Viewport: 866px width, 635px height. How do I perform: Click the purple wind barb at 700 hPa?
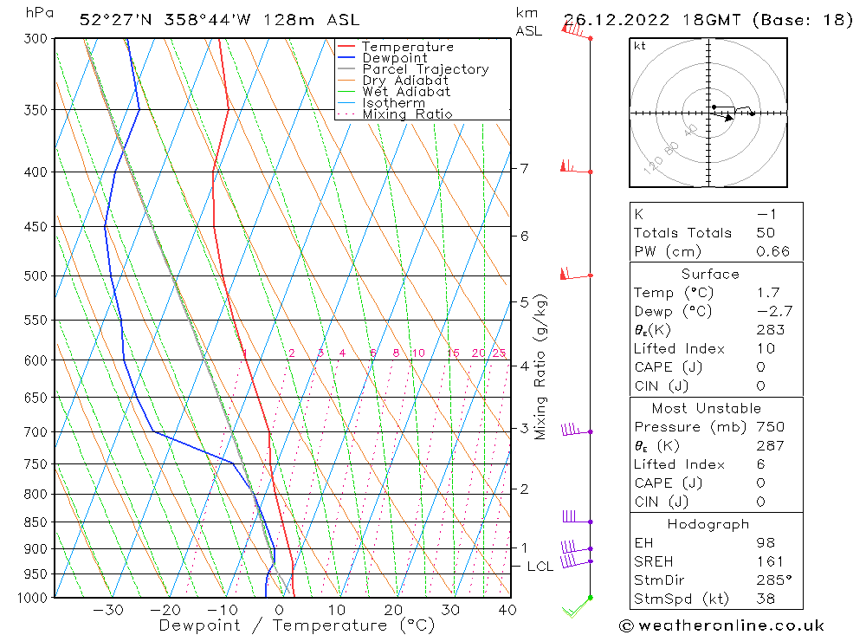pos(577,430)
